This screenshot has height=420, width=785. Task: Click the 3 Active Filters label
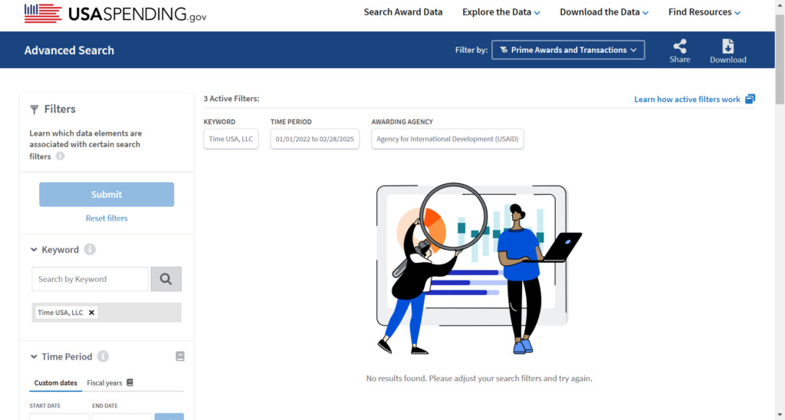coord(232,99)
